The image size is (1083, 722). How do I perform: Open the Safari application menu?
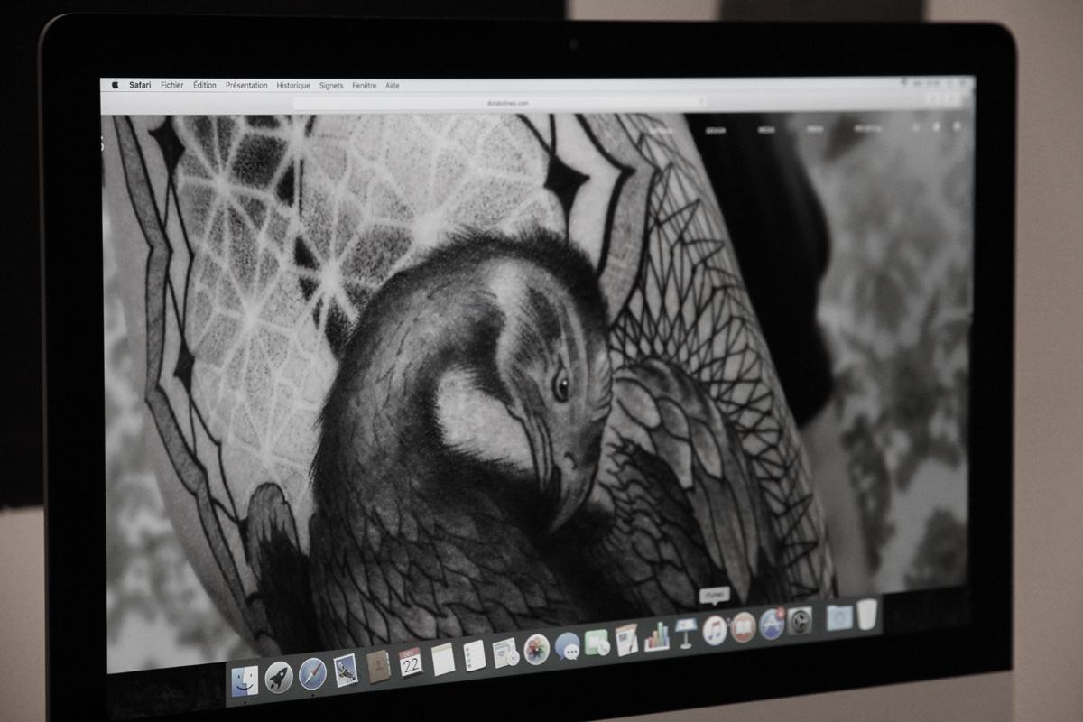(140, 85)
